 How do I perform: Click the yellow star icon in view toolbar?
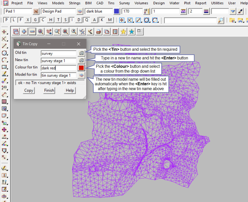[123, 31]
